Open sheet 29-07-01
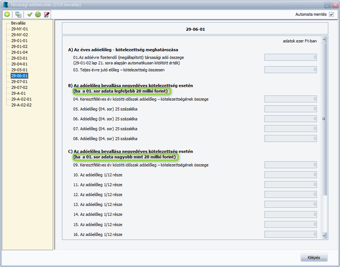Image resolution: width=340 pixels, height=267 pixels. tap(19, 81)
